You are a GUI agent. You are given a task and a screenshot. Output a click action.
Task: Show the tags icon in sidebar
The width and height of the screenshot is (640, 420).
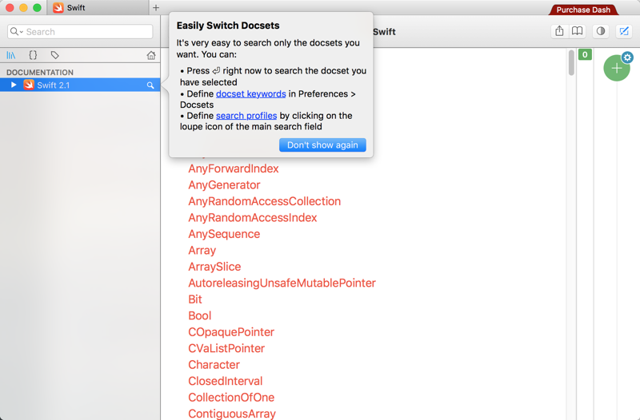54,55
